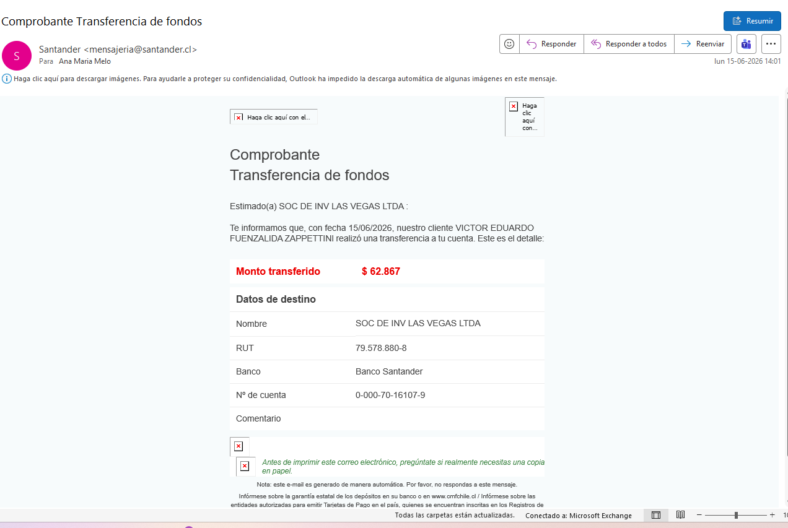
Task: Click RUT value 79.578.880-8
Action: pos(381,348)
